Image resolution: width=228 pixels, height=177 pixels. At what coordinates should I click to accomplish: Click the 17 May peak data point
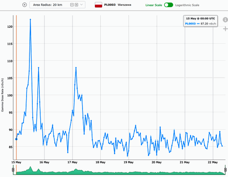pyautogui.click(x=76, y=67)
